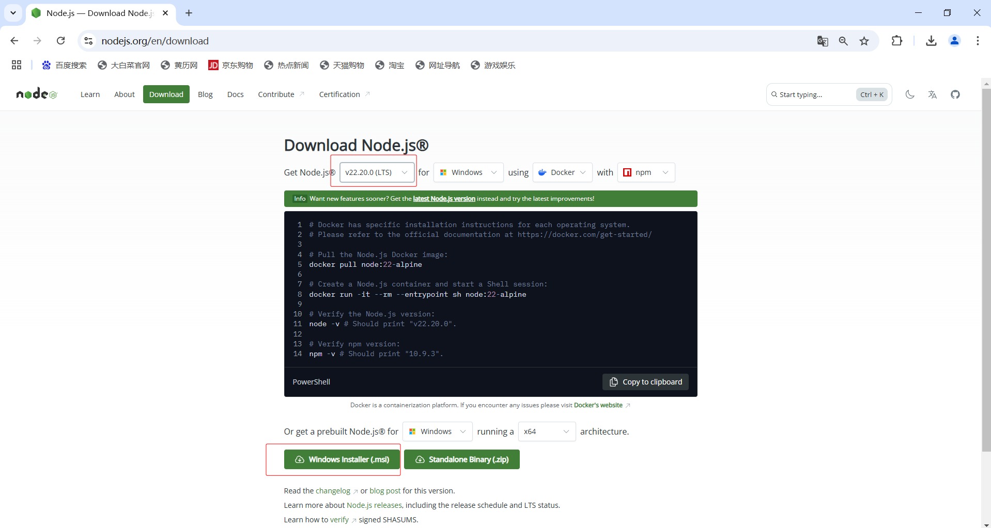991x528 pixels.
Task: Expand the v22.20.0 (LTS) version dropdown
Action: point(377,172)
